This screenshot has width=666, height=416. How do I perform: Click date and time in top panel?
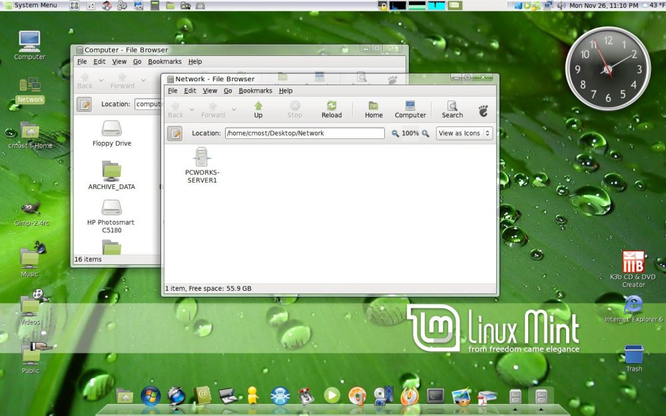point(603,5)
